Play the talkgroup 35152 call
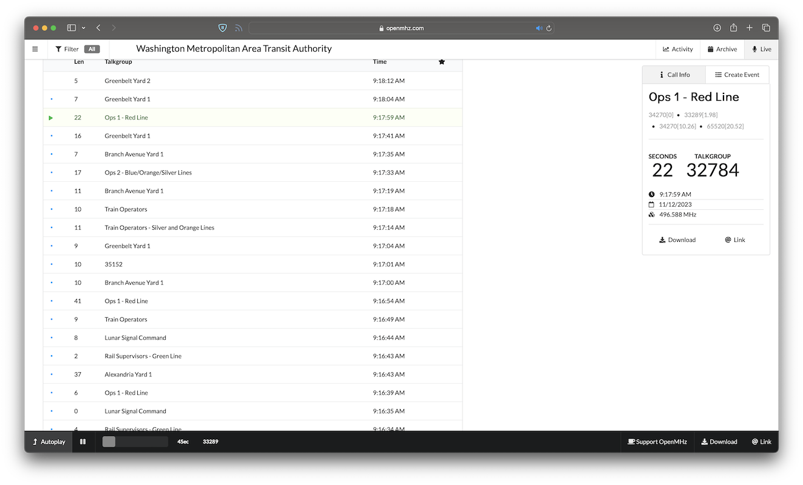The image size is (803, 485). click(252, 264)
